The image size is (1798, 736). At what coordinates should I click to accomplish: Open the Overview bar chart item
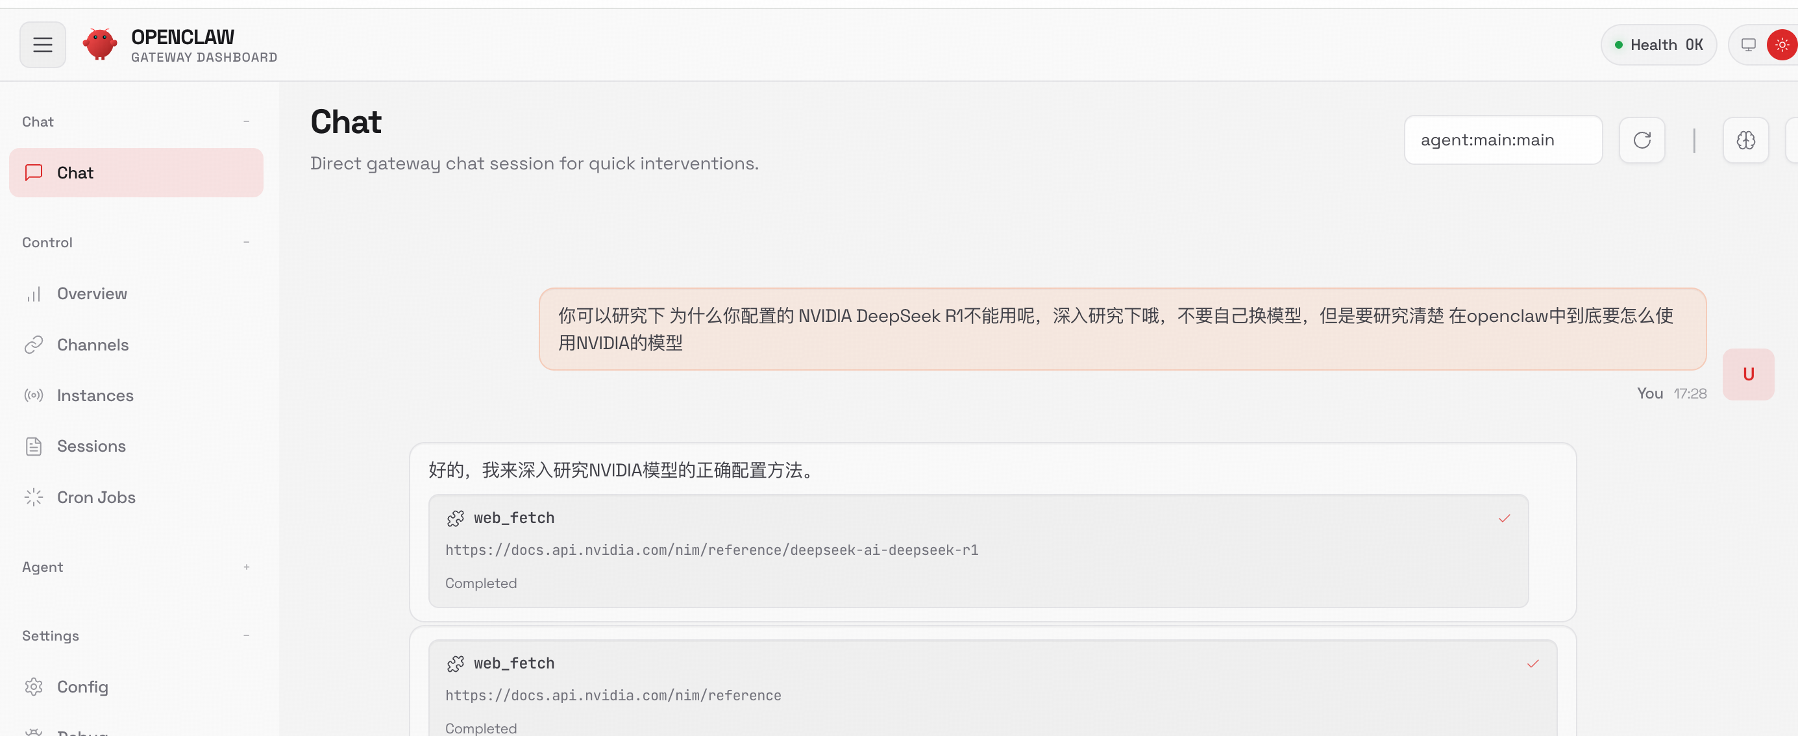[x=92, y=294]
